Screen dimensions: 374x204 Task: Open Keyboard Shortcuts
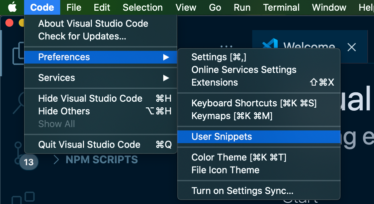pos(259,103)
